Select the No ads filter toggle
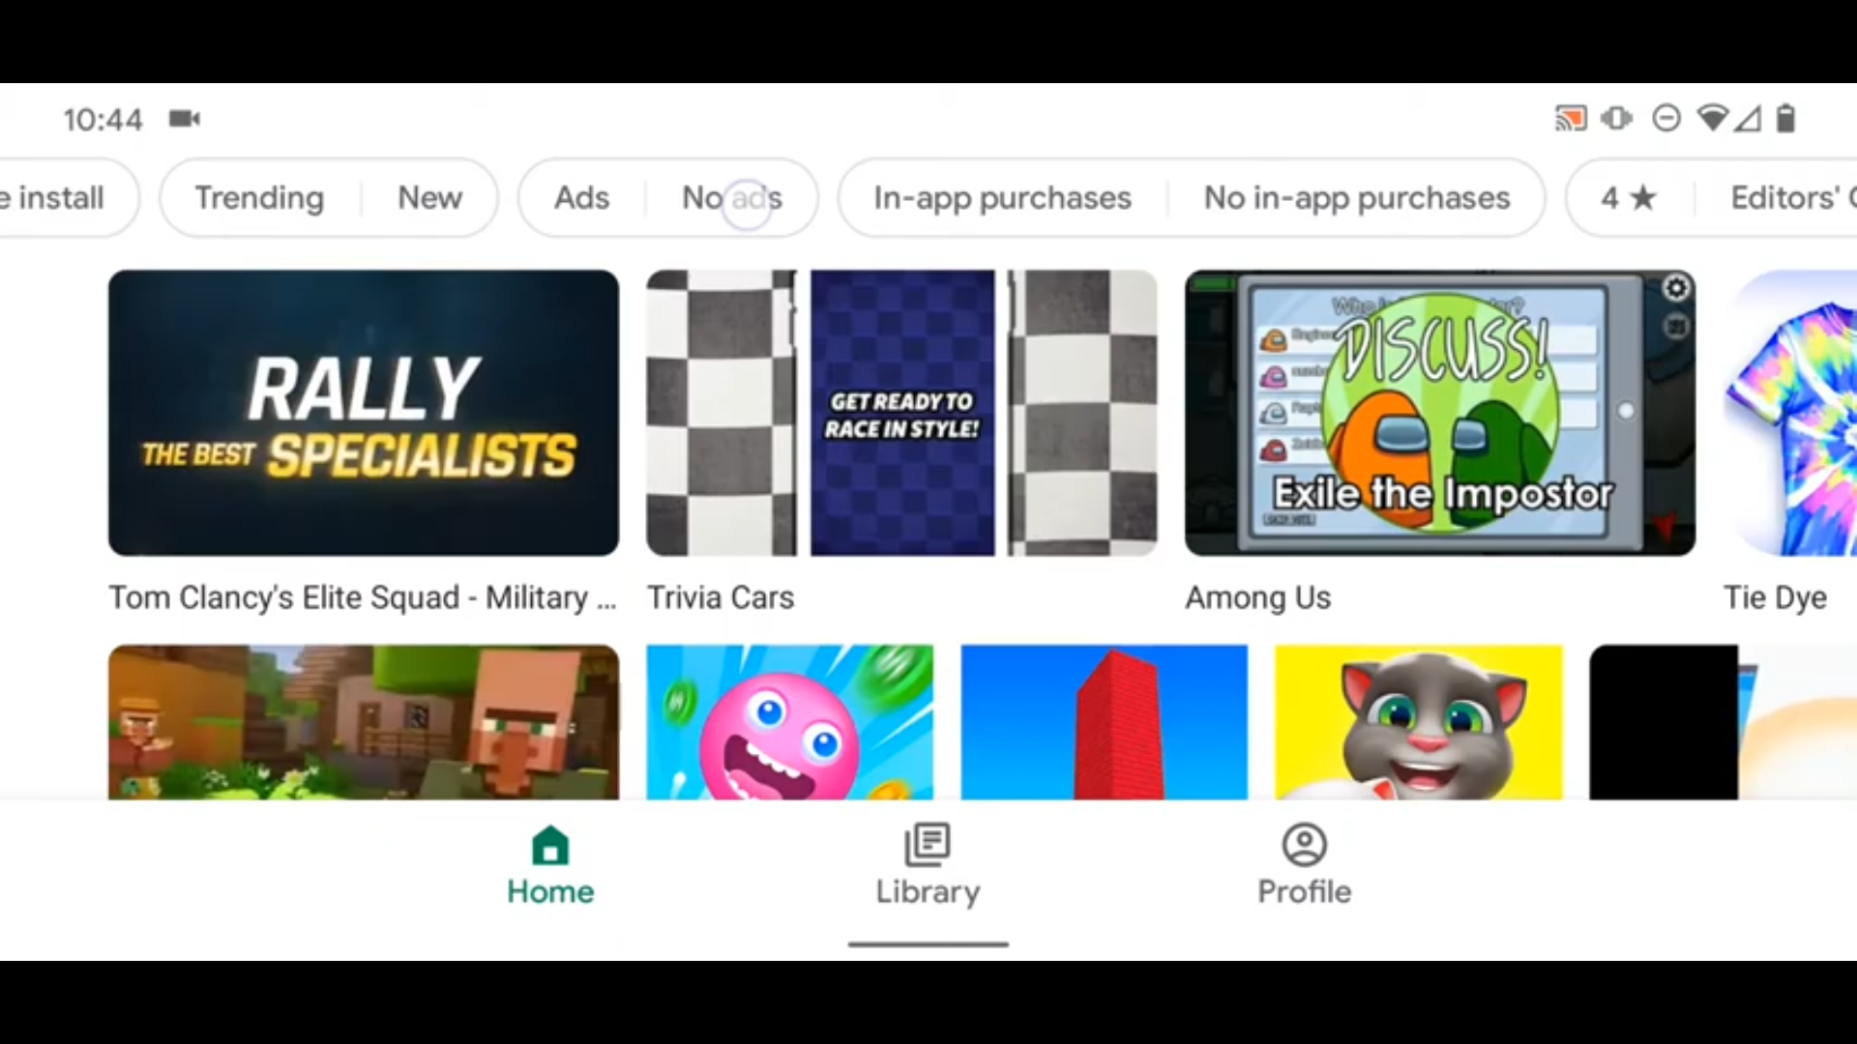 click(731, 196)
